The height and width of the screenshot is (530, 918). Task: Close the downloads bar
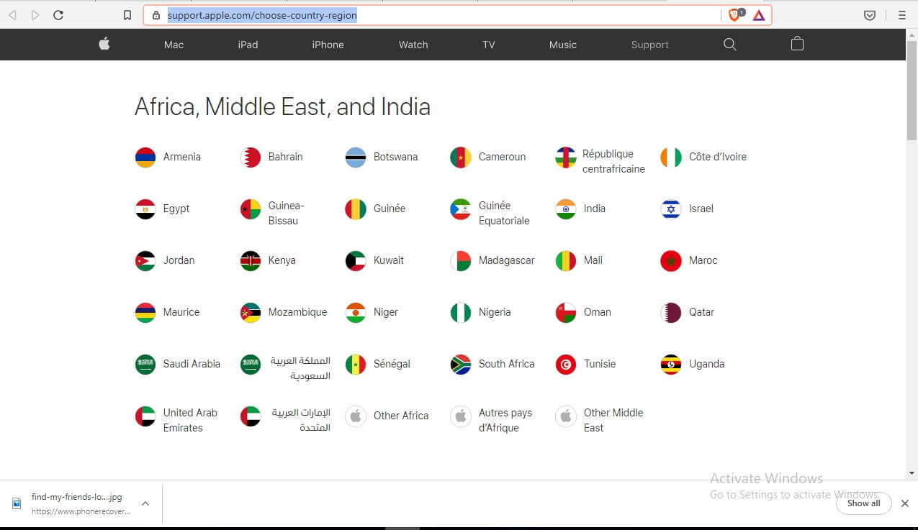905,503
